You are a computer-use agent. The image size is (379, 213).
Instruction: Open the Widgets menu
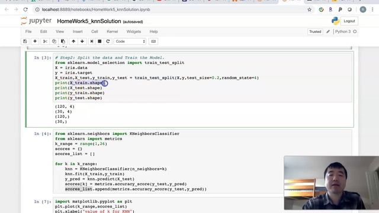coord(134,31)
